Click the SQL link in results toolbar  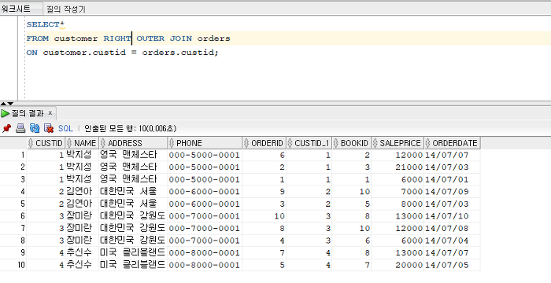[65, 128]
